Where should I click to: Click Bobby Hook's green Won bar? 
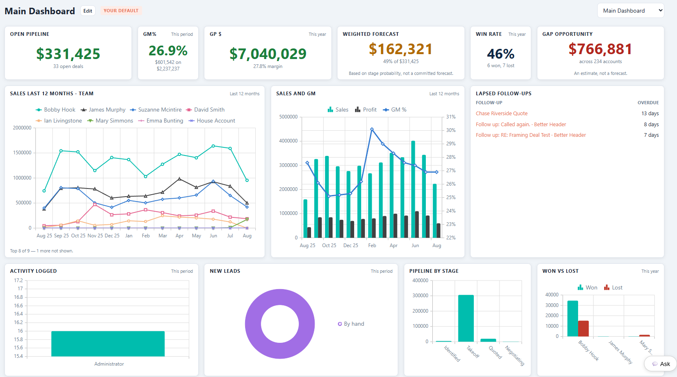point(573,319)
